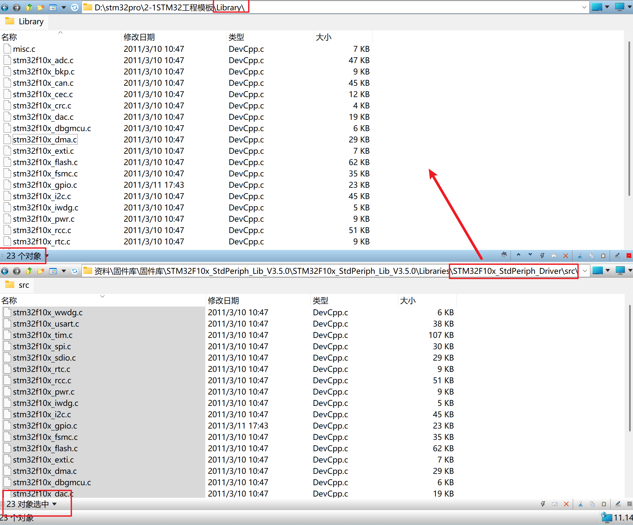Select stm32f10x_usart.c in the src pane
633x525 pixels.
[46, 324]
